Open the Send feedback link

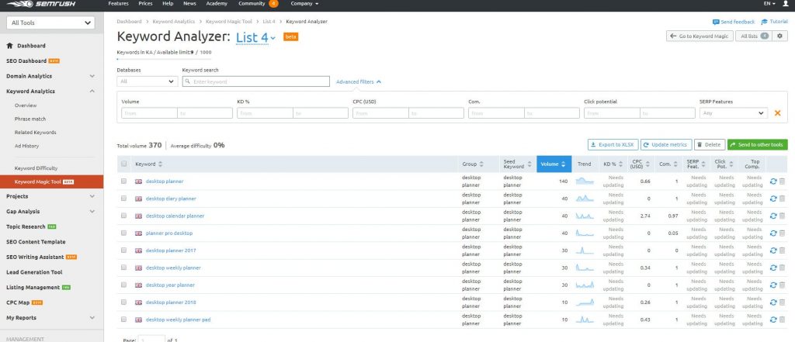[734, 22]
